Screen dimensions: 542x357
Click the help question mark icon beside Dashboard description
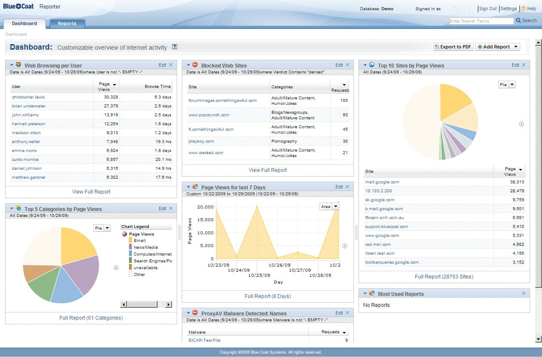click(175, 47)
